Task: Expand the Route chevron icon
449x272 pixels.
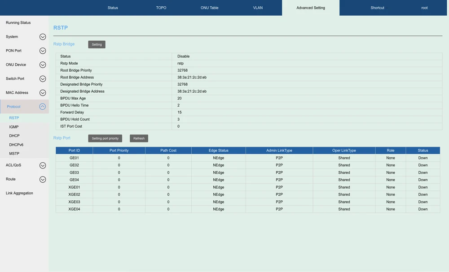Action: [x=43, y=179]
